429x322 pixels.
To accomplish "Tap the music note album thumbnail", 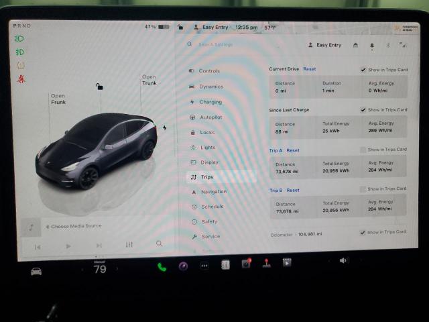I will coord(32,227).
